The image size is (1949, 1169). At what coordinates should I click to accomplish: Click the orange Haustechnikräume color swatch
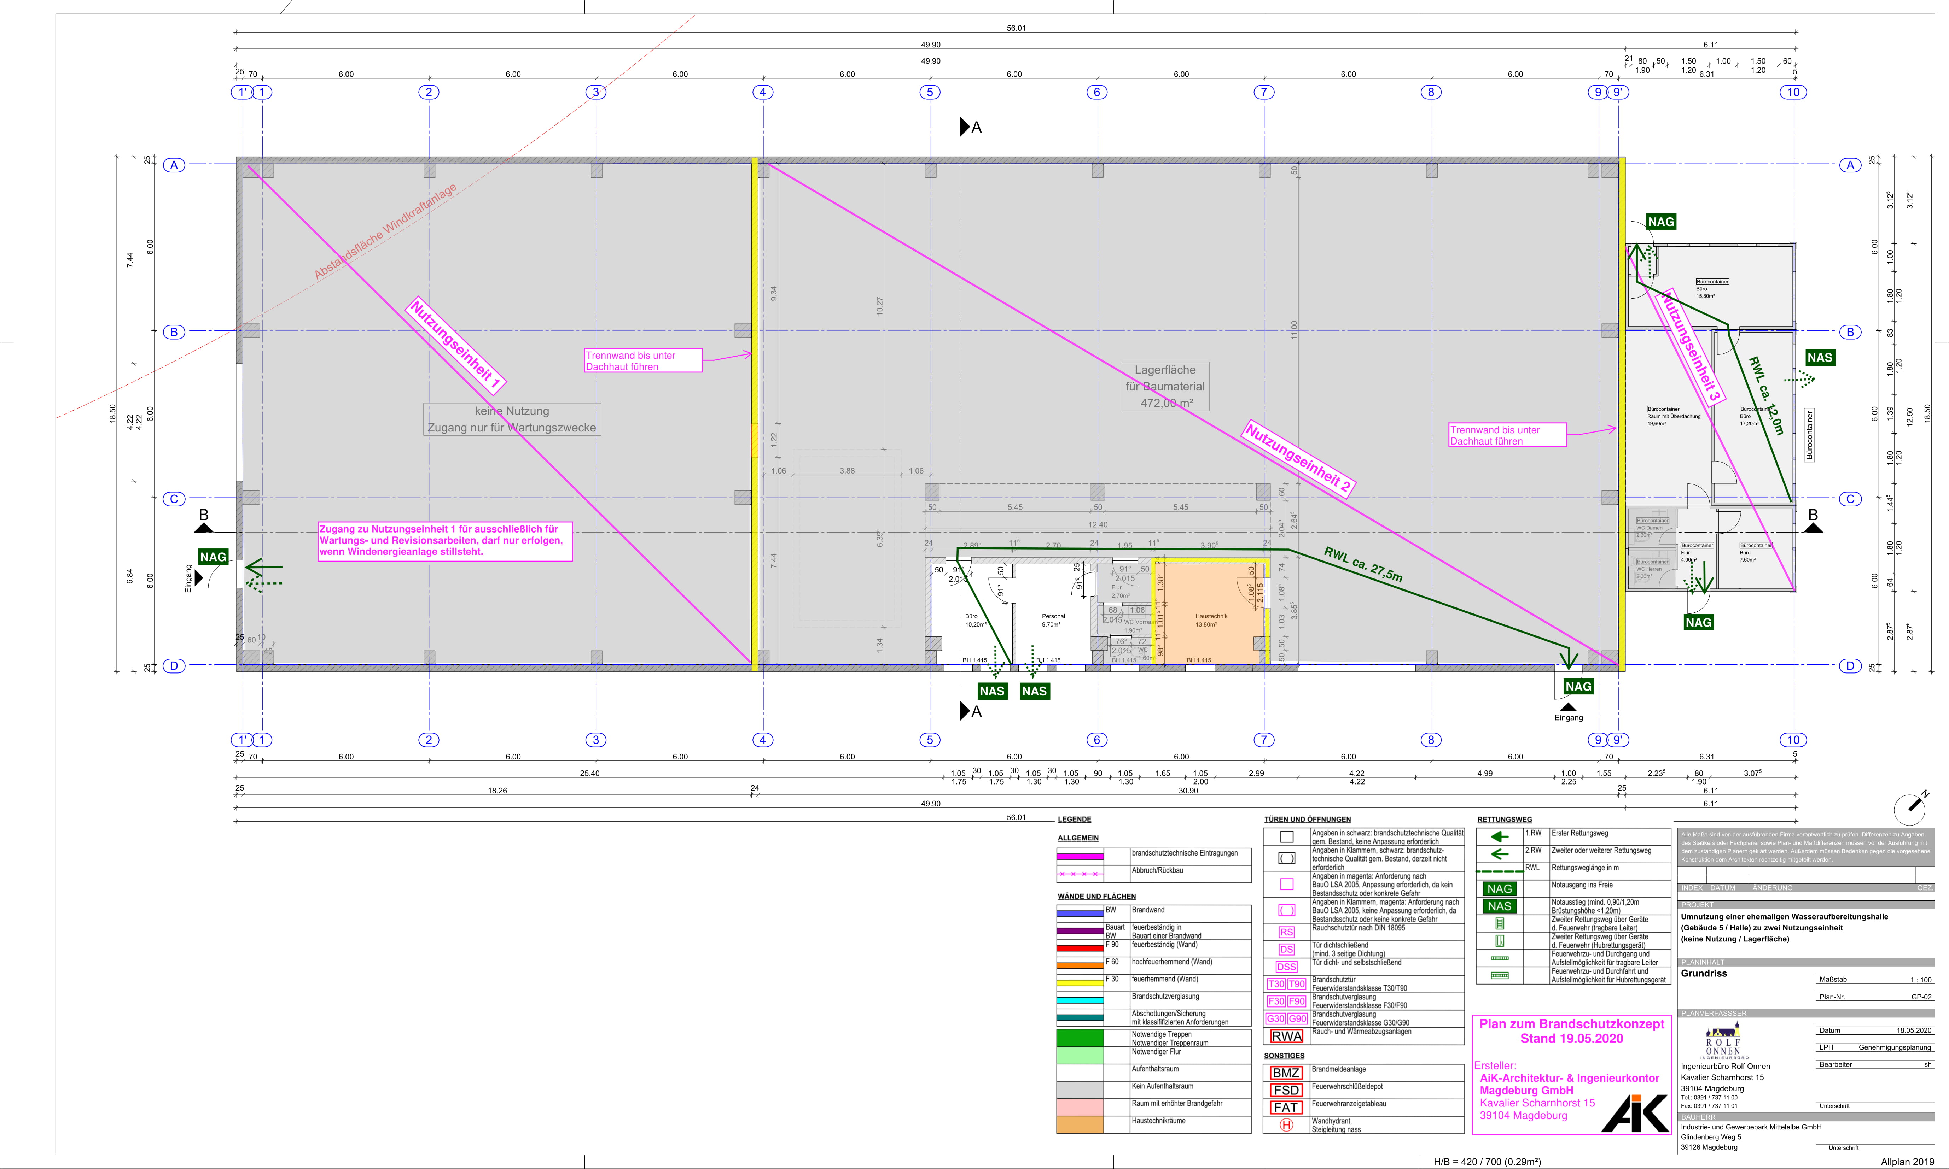pos(1080,1125)
